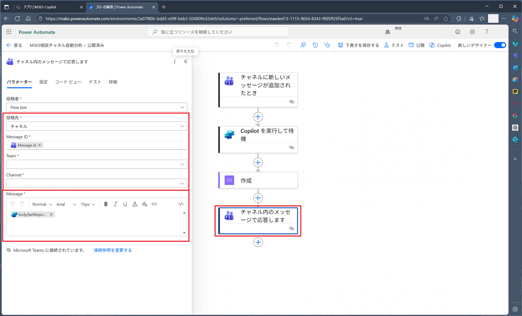The image size is (522, 316).
Task: Select the 作成 action card
Action: click(258, 181)
